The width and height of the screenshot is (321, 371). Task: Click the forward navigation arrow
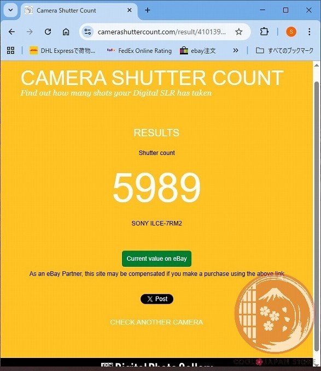30,32
